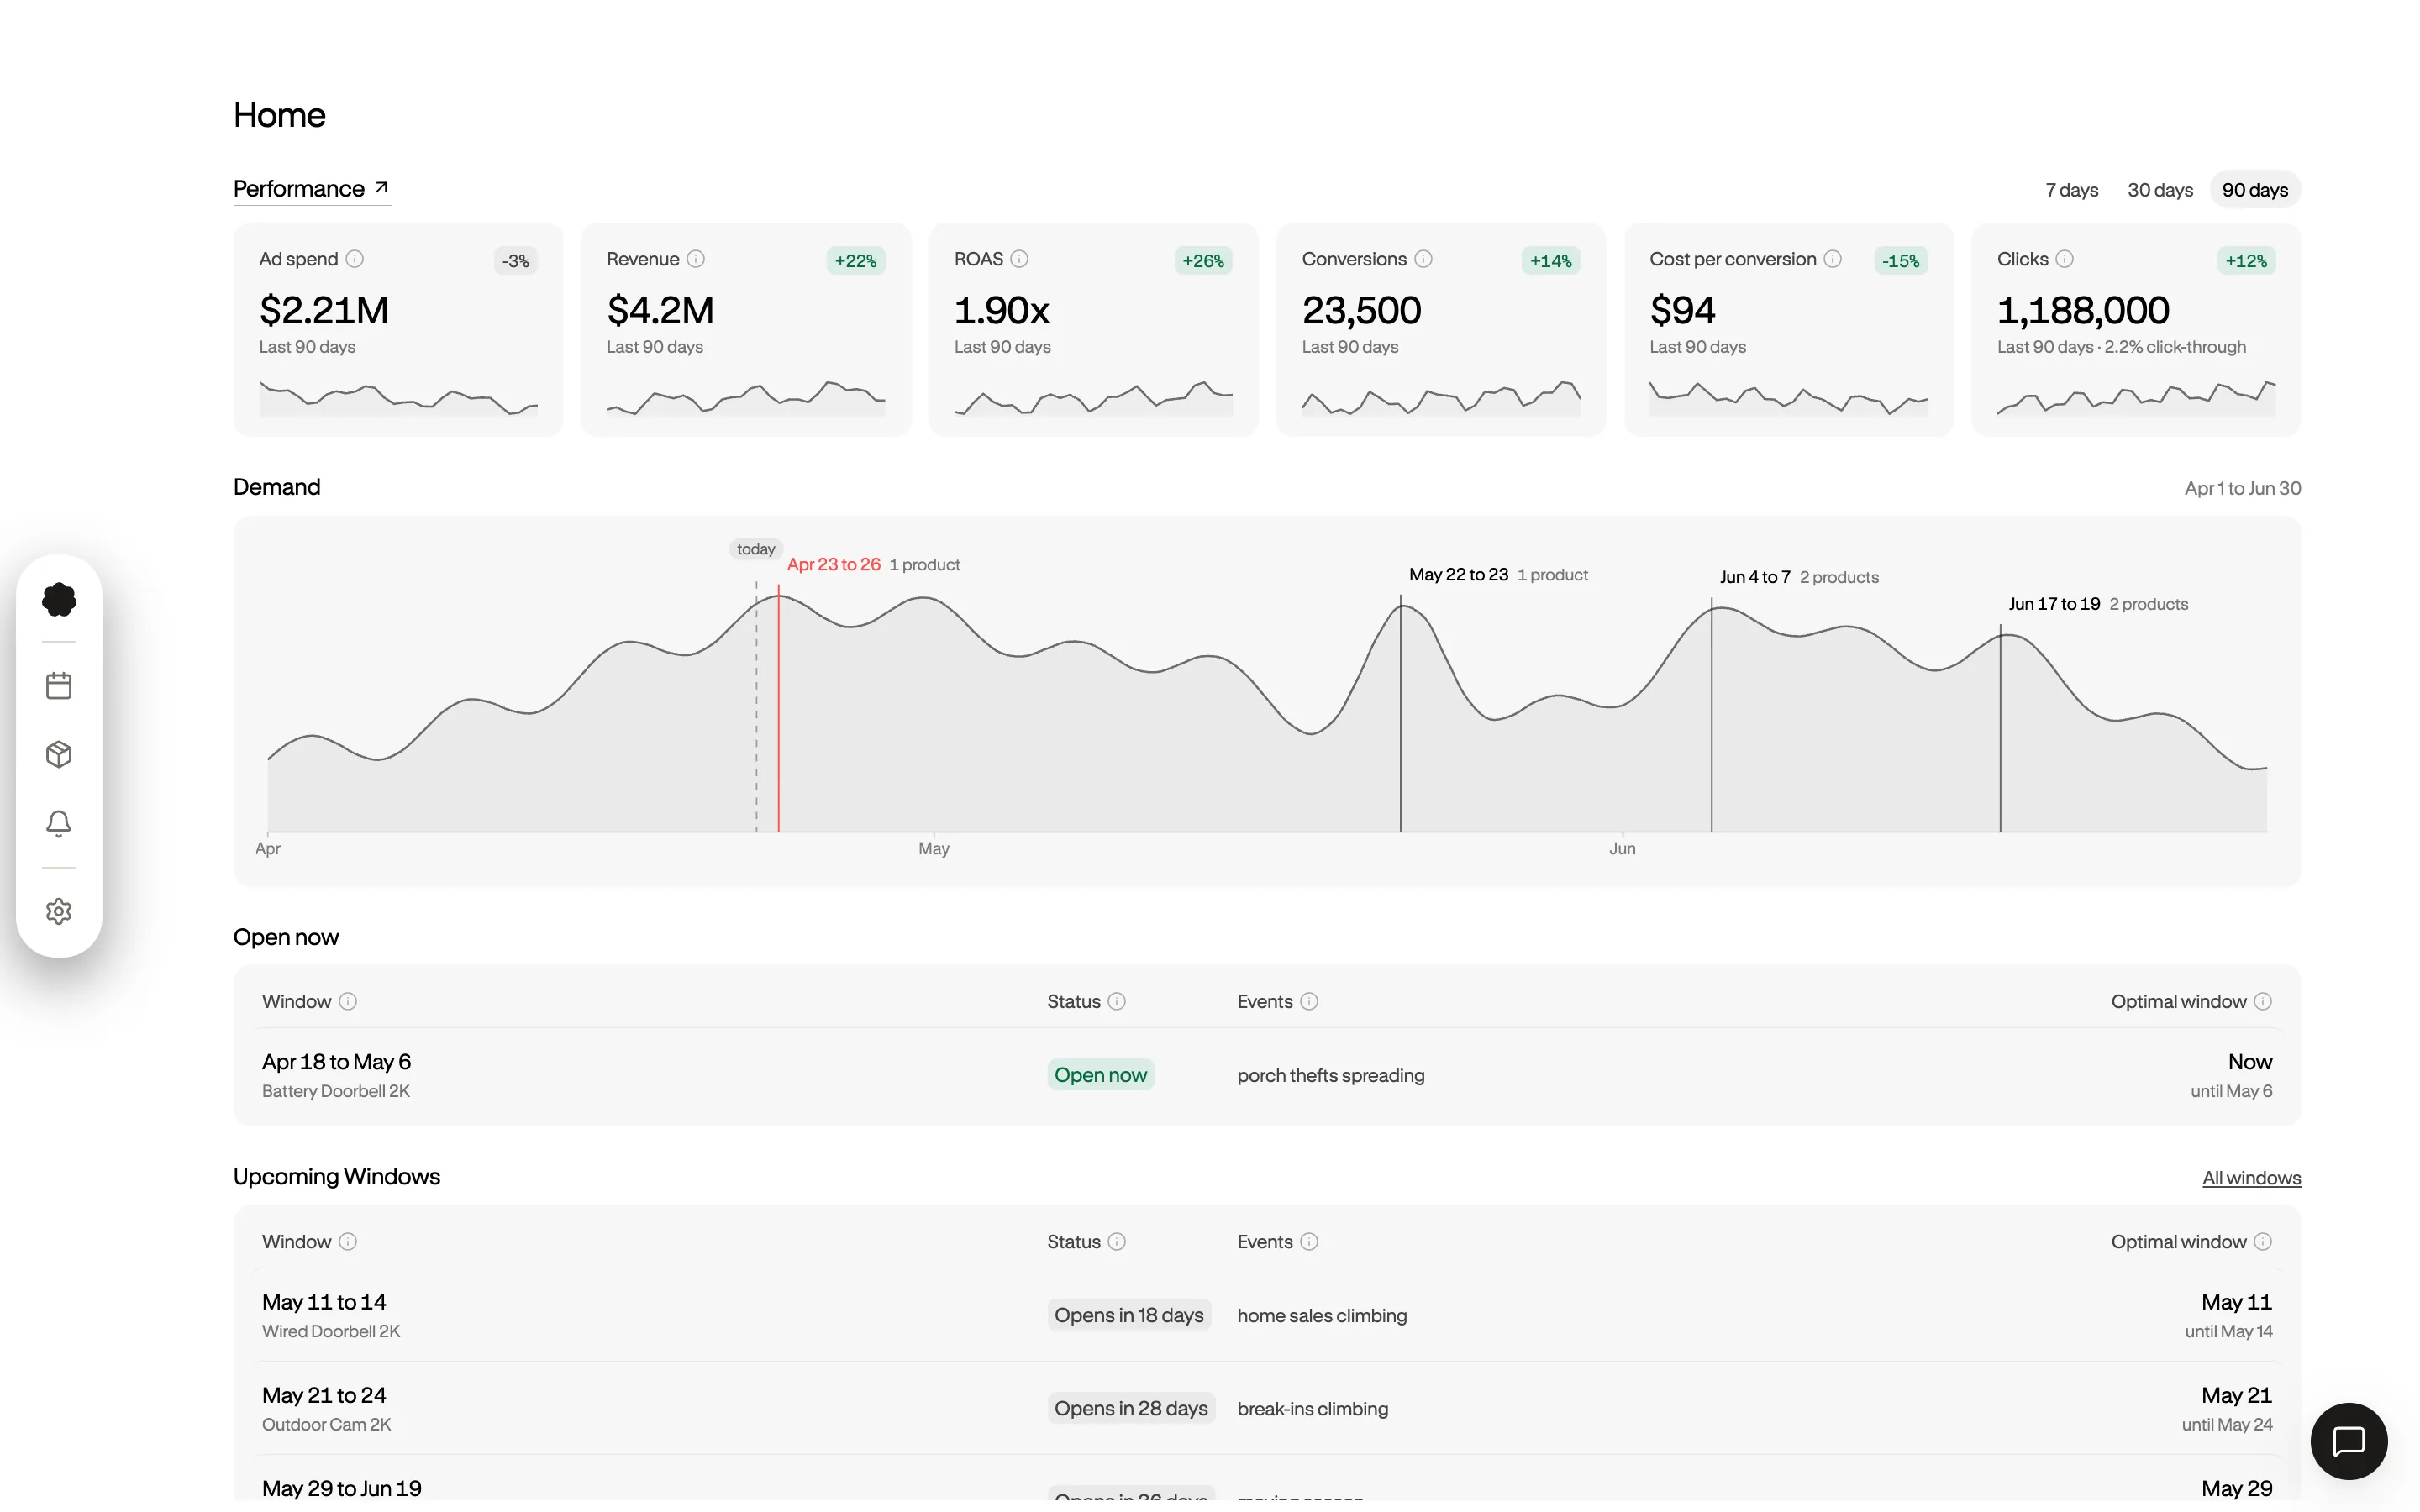The height and width of the screenshot is (1512, 2420).
Task: Open the May 21 to 24 window row
Action: (x=1267, y=1408)
